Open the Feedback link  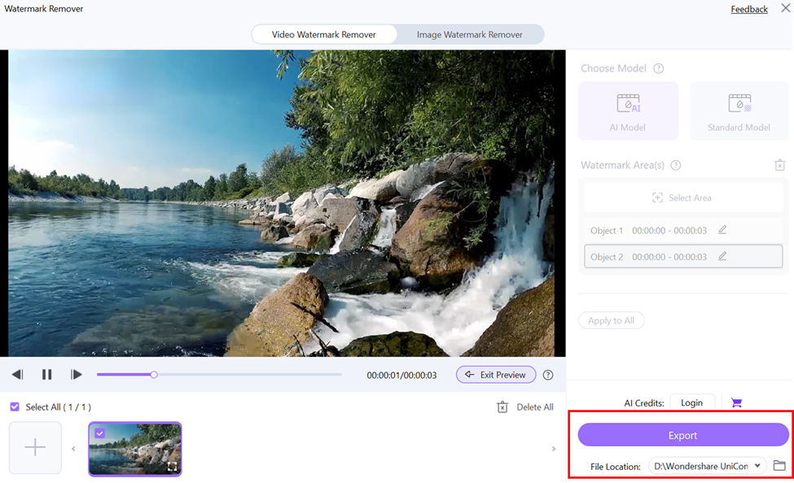tap(749, 9)
